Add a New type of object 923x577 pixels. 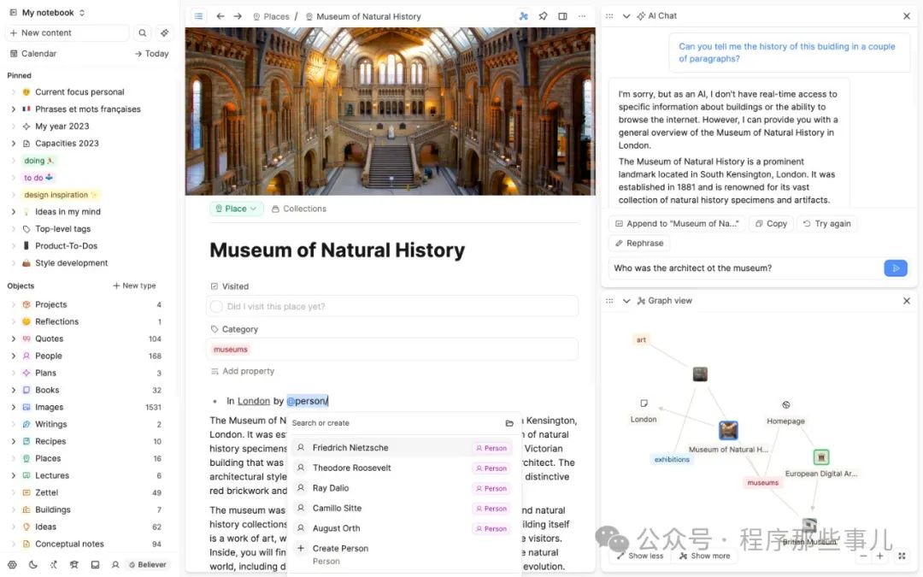[134, 286]
